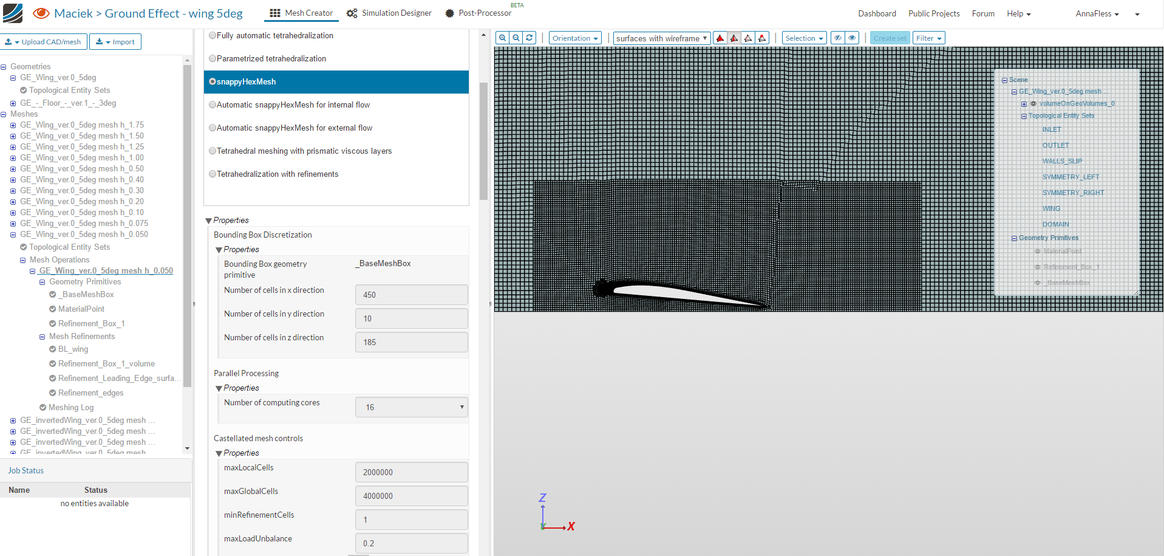This screenshot has width=1164, height=556.
Task: Click the show all eye icon
Action: 853,38
